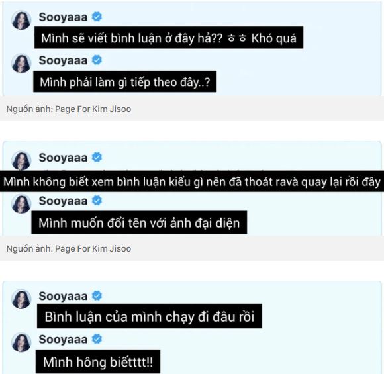Click the verified checkmark above 'Mình muốn đổi tên'

point(97,201)
